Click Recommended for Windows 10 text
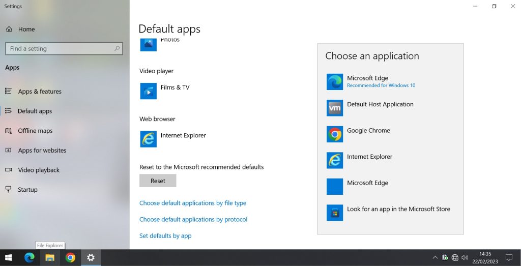The image size is (521, 266). 381,85
